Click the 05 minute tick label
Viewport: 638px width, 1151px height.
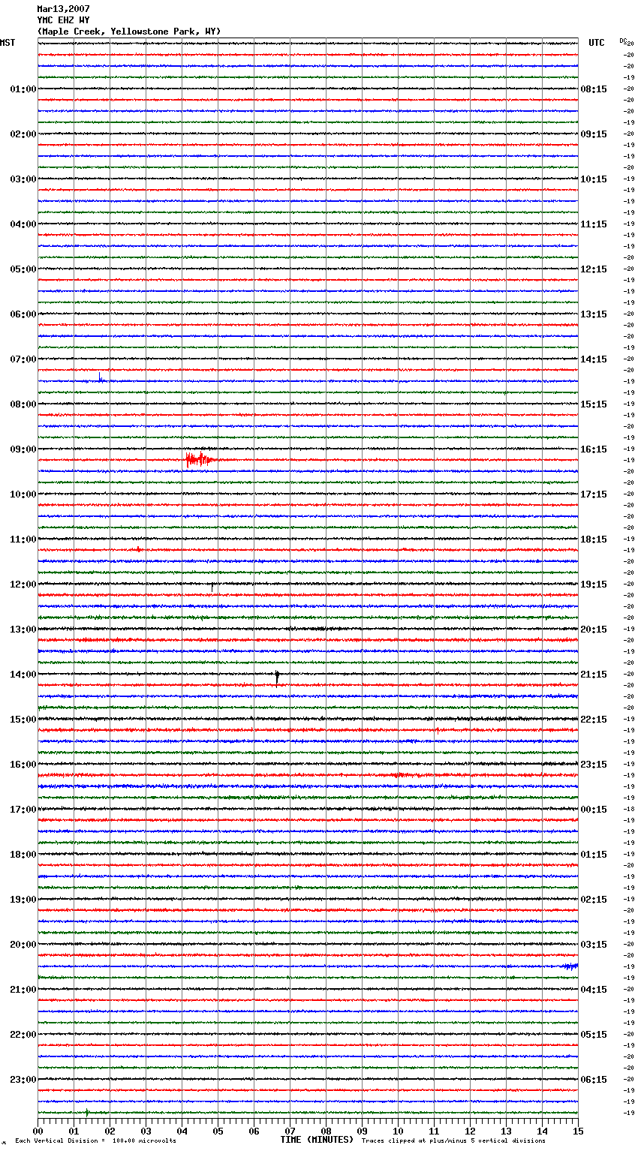218,1131
